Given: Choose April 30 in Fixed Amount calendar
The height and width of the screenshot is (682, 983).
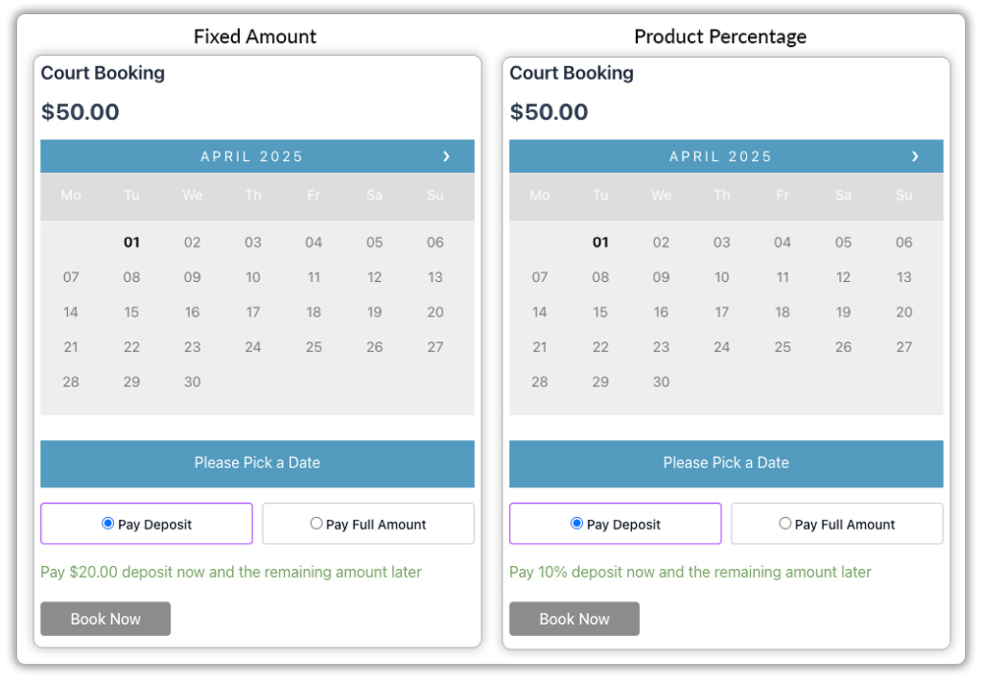Looking at the screenshot, I should point(193,382).
